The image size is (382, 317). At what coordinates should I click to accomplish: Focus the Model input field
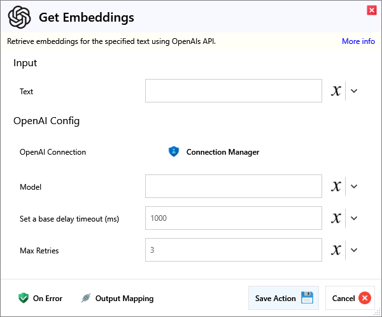point(233,187)
